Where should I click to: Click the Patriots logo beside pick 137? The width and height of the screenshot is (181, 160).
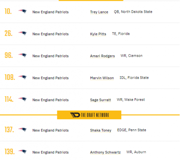click(22, 130)
